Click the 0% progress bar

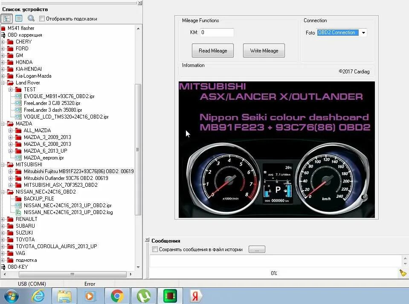click(274, 273)
